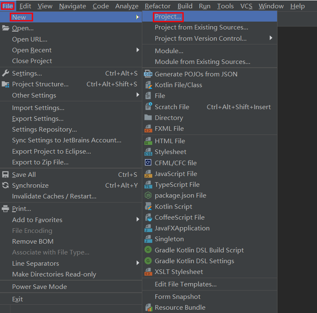Screen dimensions: 317x313
Task: Choose New Project... entry
Action: tap(209, 17)
